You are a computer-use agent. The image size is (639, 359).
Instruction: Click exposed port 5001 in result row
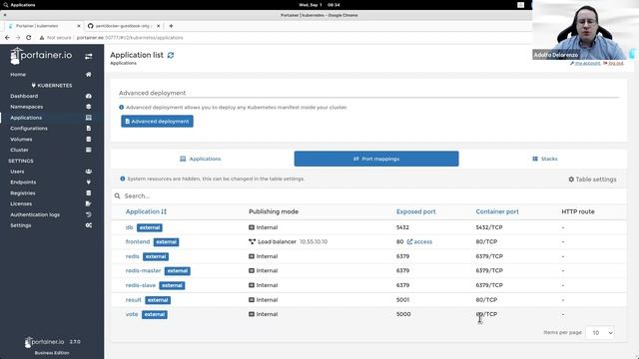tap(402, 300)
